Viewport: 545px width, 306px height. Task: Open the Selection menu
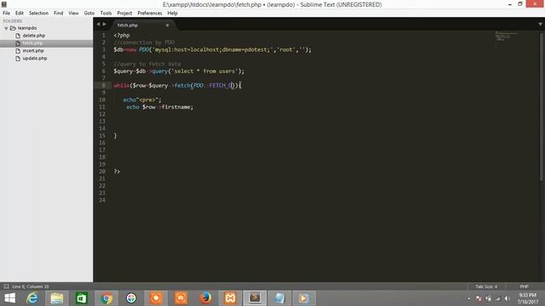[x=38, y=14]
